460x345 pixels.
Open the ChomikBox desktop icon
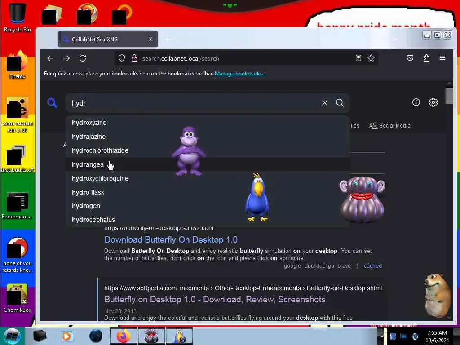[x=18, y=298]
